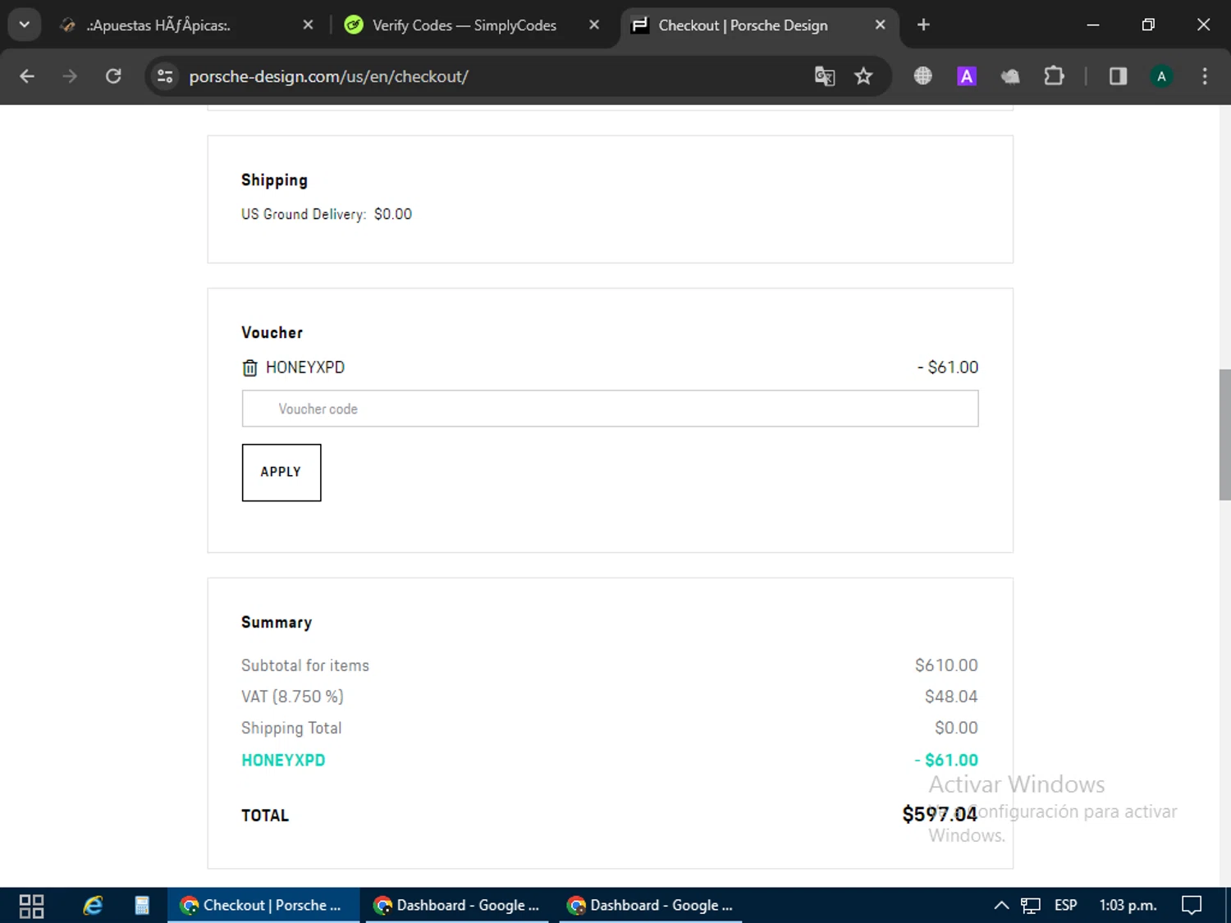This screenshot has height=923, width=1231.
Task: Go back to previous page
Action: click(27, 76)
